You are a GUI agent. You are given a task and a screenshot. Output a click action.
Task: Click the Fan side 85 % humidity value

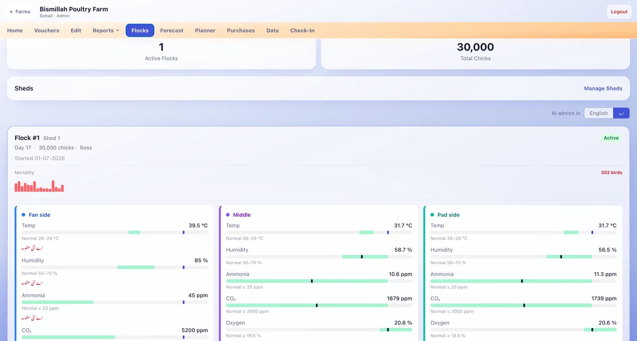201,260
